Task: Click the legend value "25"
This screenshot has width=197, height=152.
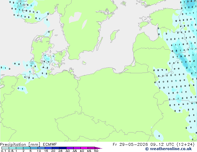Action: click(x=60, y=151)
